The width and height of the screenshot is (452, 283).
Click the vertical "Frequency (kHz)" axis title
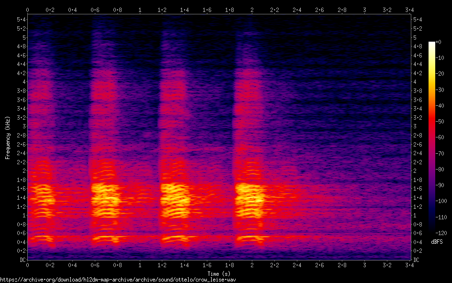point(8,137)
